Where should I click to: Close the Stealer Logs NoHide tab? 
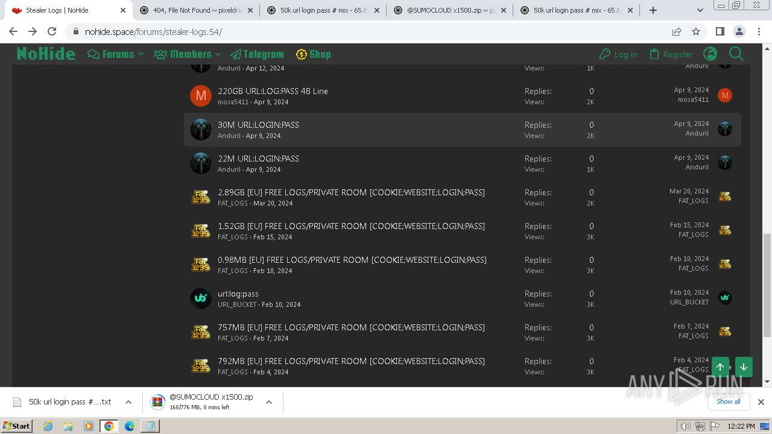coord(123,10)
